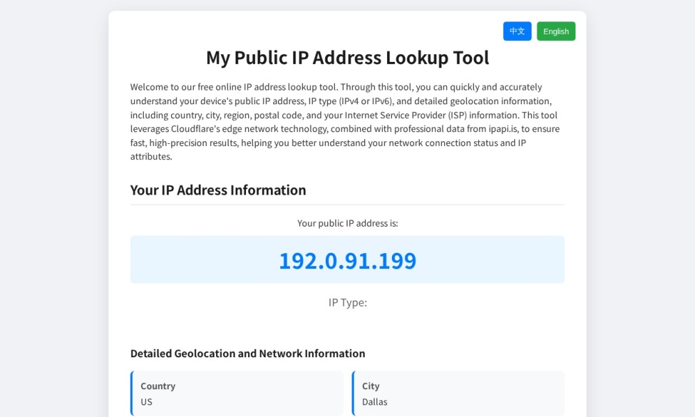Click the divider line under the IP Information heading
Image resolution: width=695 pixels, height=417 pixels.
347,204
